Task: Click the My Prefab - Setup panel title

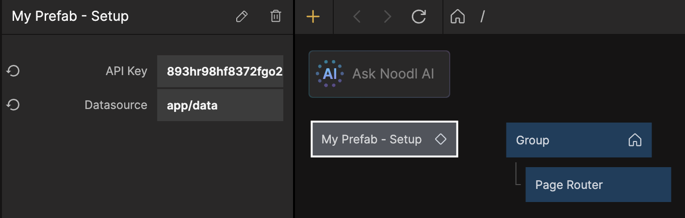Action: (70, 16)
